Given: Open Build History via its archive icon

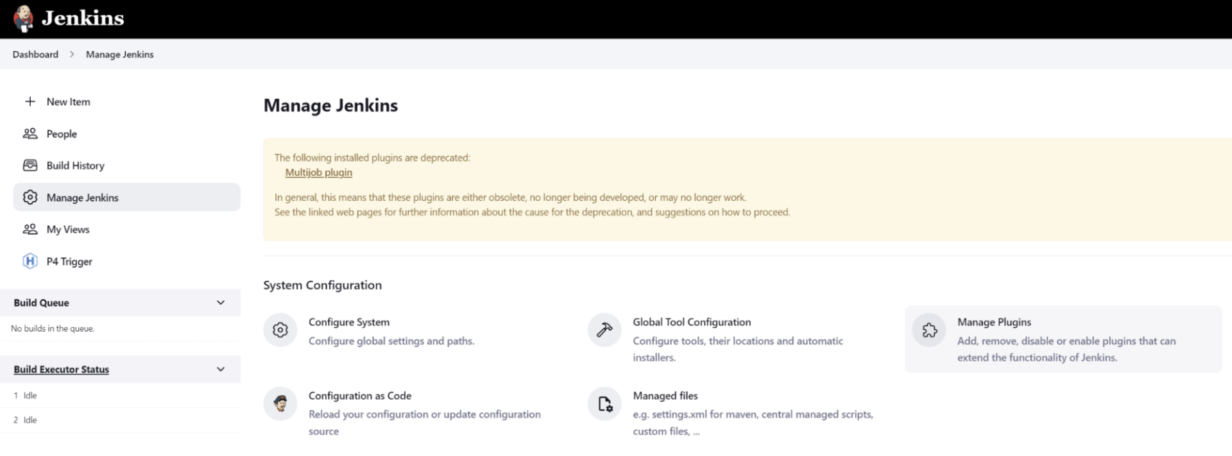Looking at the screenshot, I should tap(30, 165).
